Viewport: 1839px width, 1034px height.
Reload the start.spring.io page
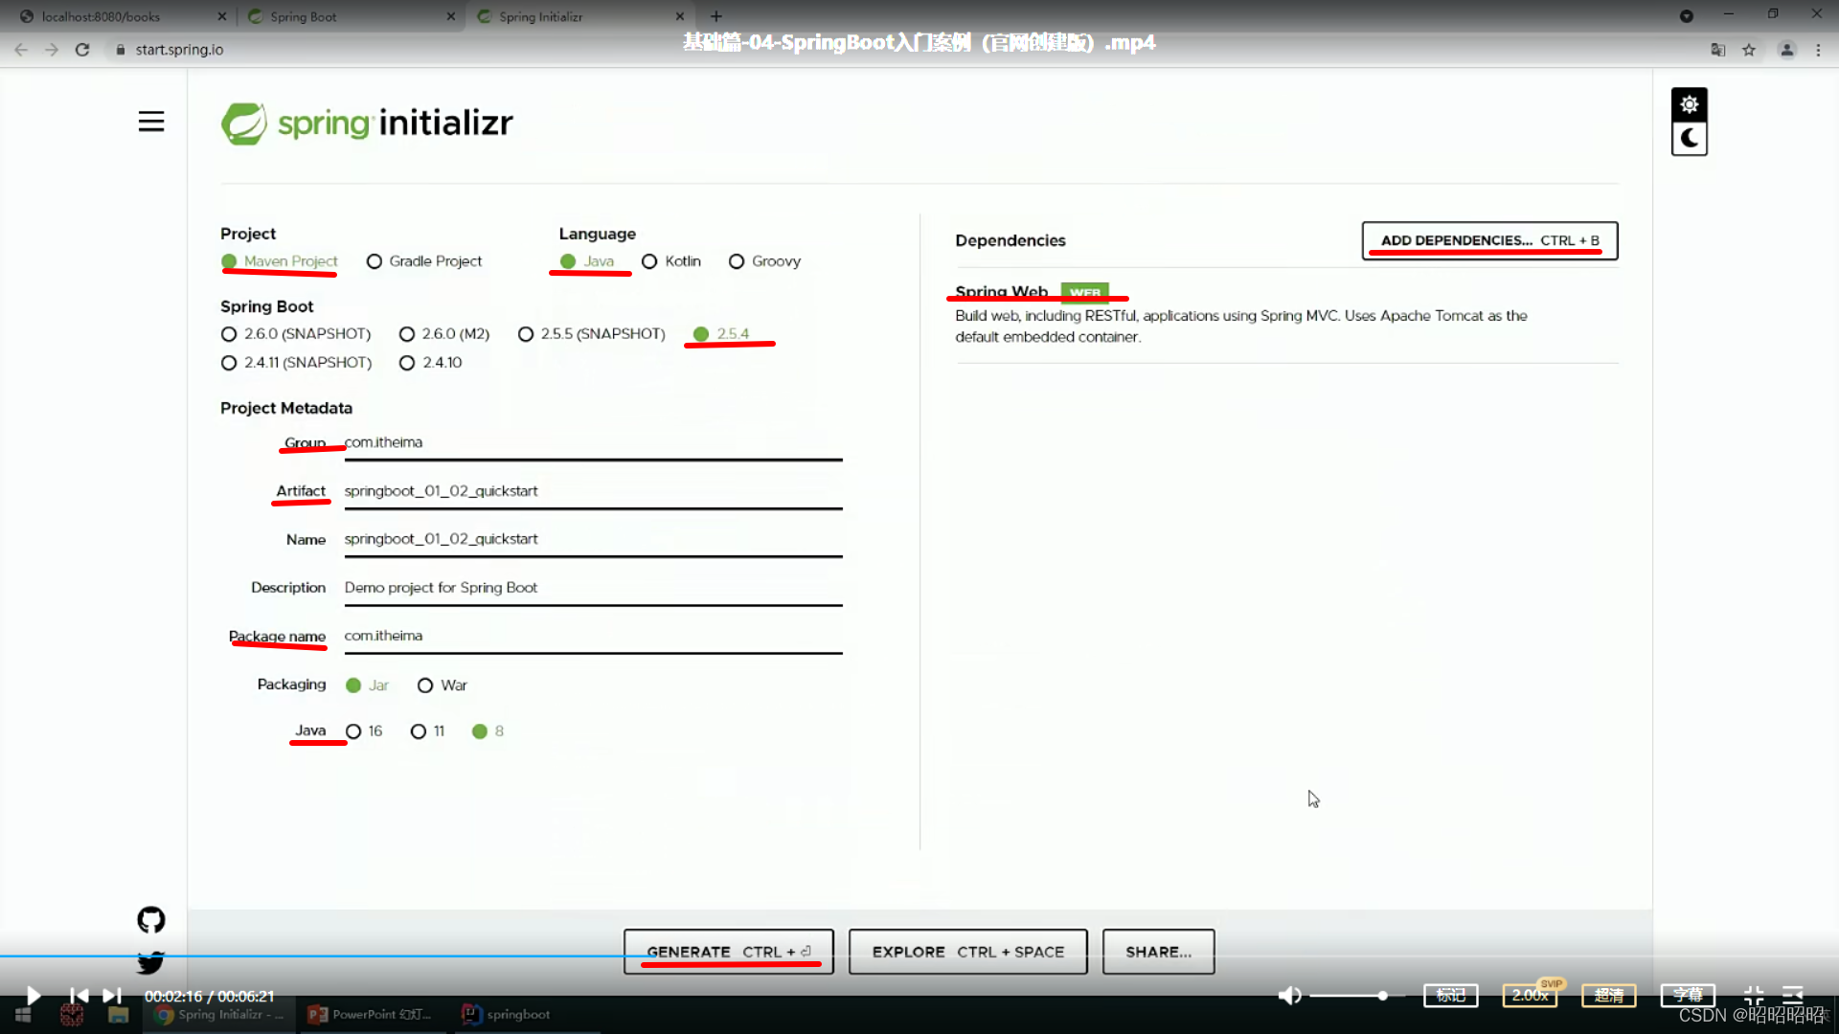tap(82, 50)
